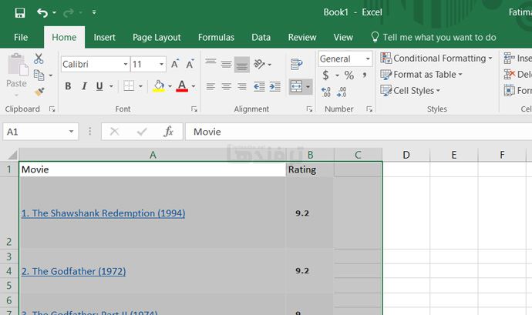This screenshot has height=315, width=532.
Task: Switch to the View tab
Action: click(x=343, y=37)
